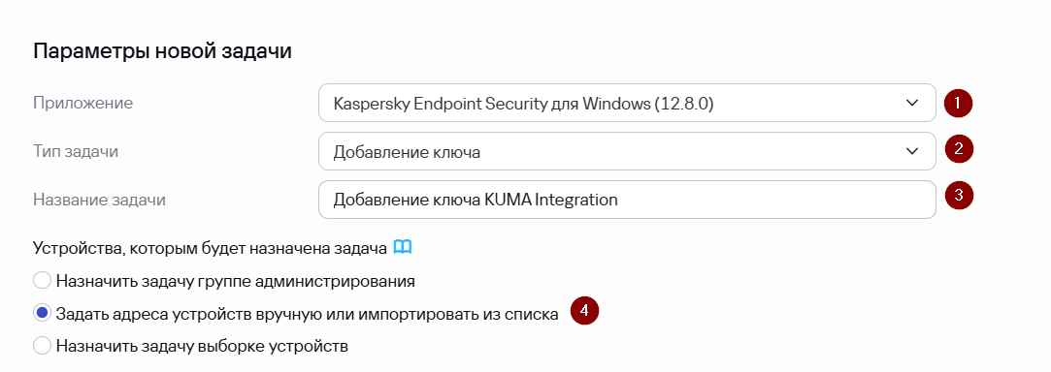Image resolution: width=1051 pixels, height=372 pixels.
Task: Open the Приложение combo box with Kaspersky Endpoint Security
Action: (x=627, y=103)
